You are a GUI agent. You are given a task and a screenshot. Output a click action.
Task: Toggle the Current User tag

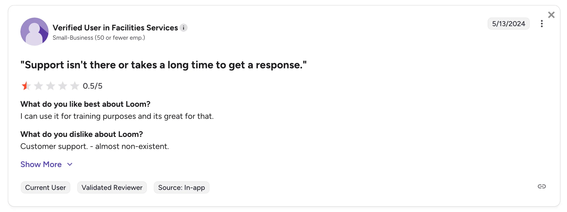(45, 187)
